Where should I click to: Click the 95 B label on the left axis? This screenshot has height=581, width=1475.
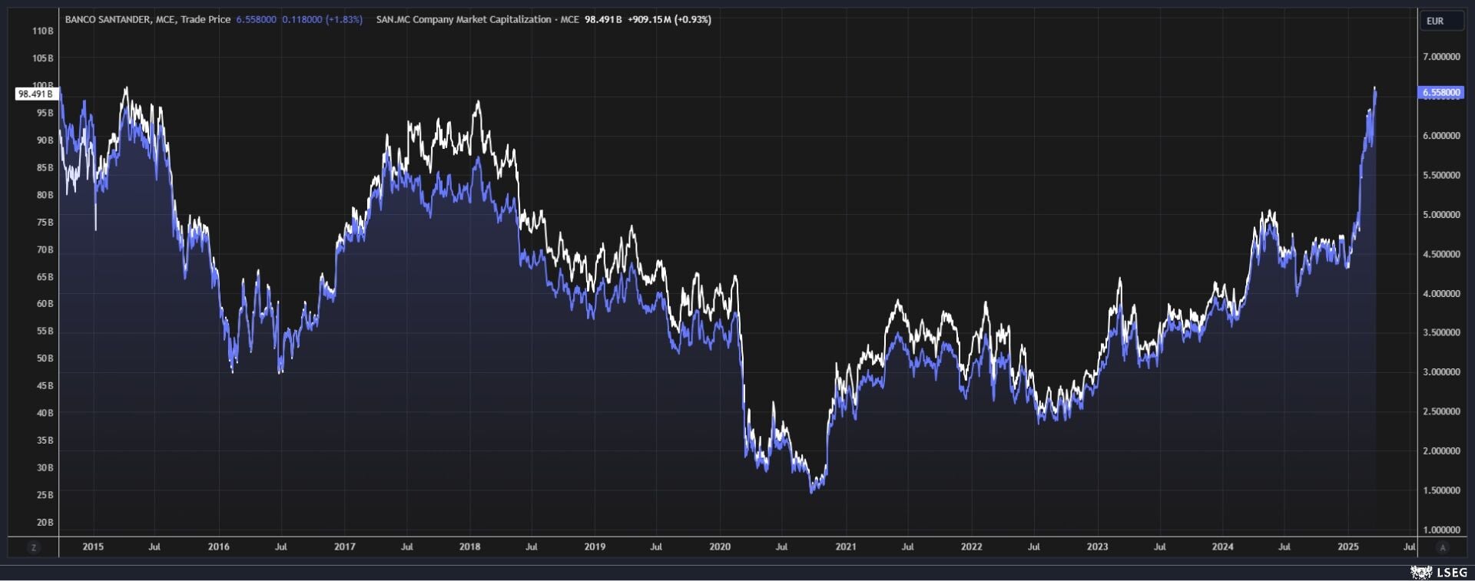pyautogui.click(x=45, y=114)
